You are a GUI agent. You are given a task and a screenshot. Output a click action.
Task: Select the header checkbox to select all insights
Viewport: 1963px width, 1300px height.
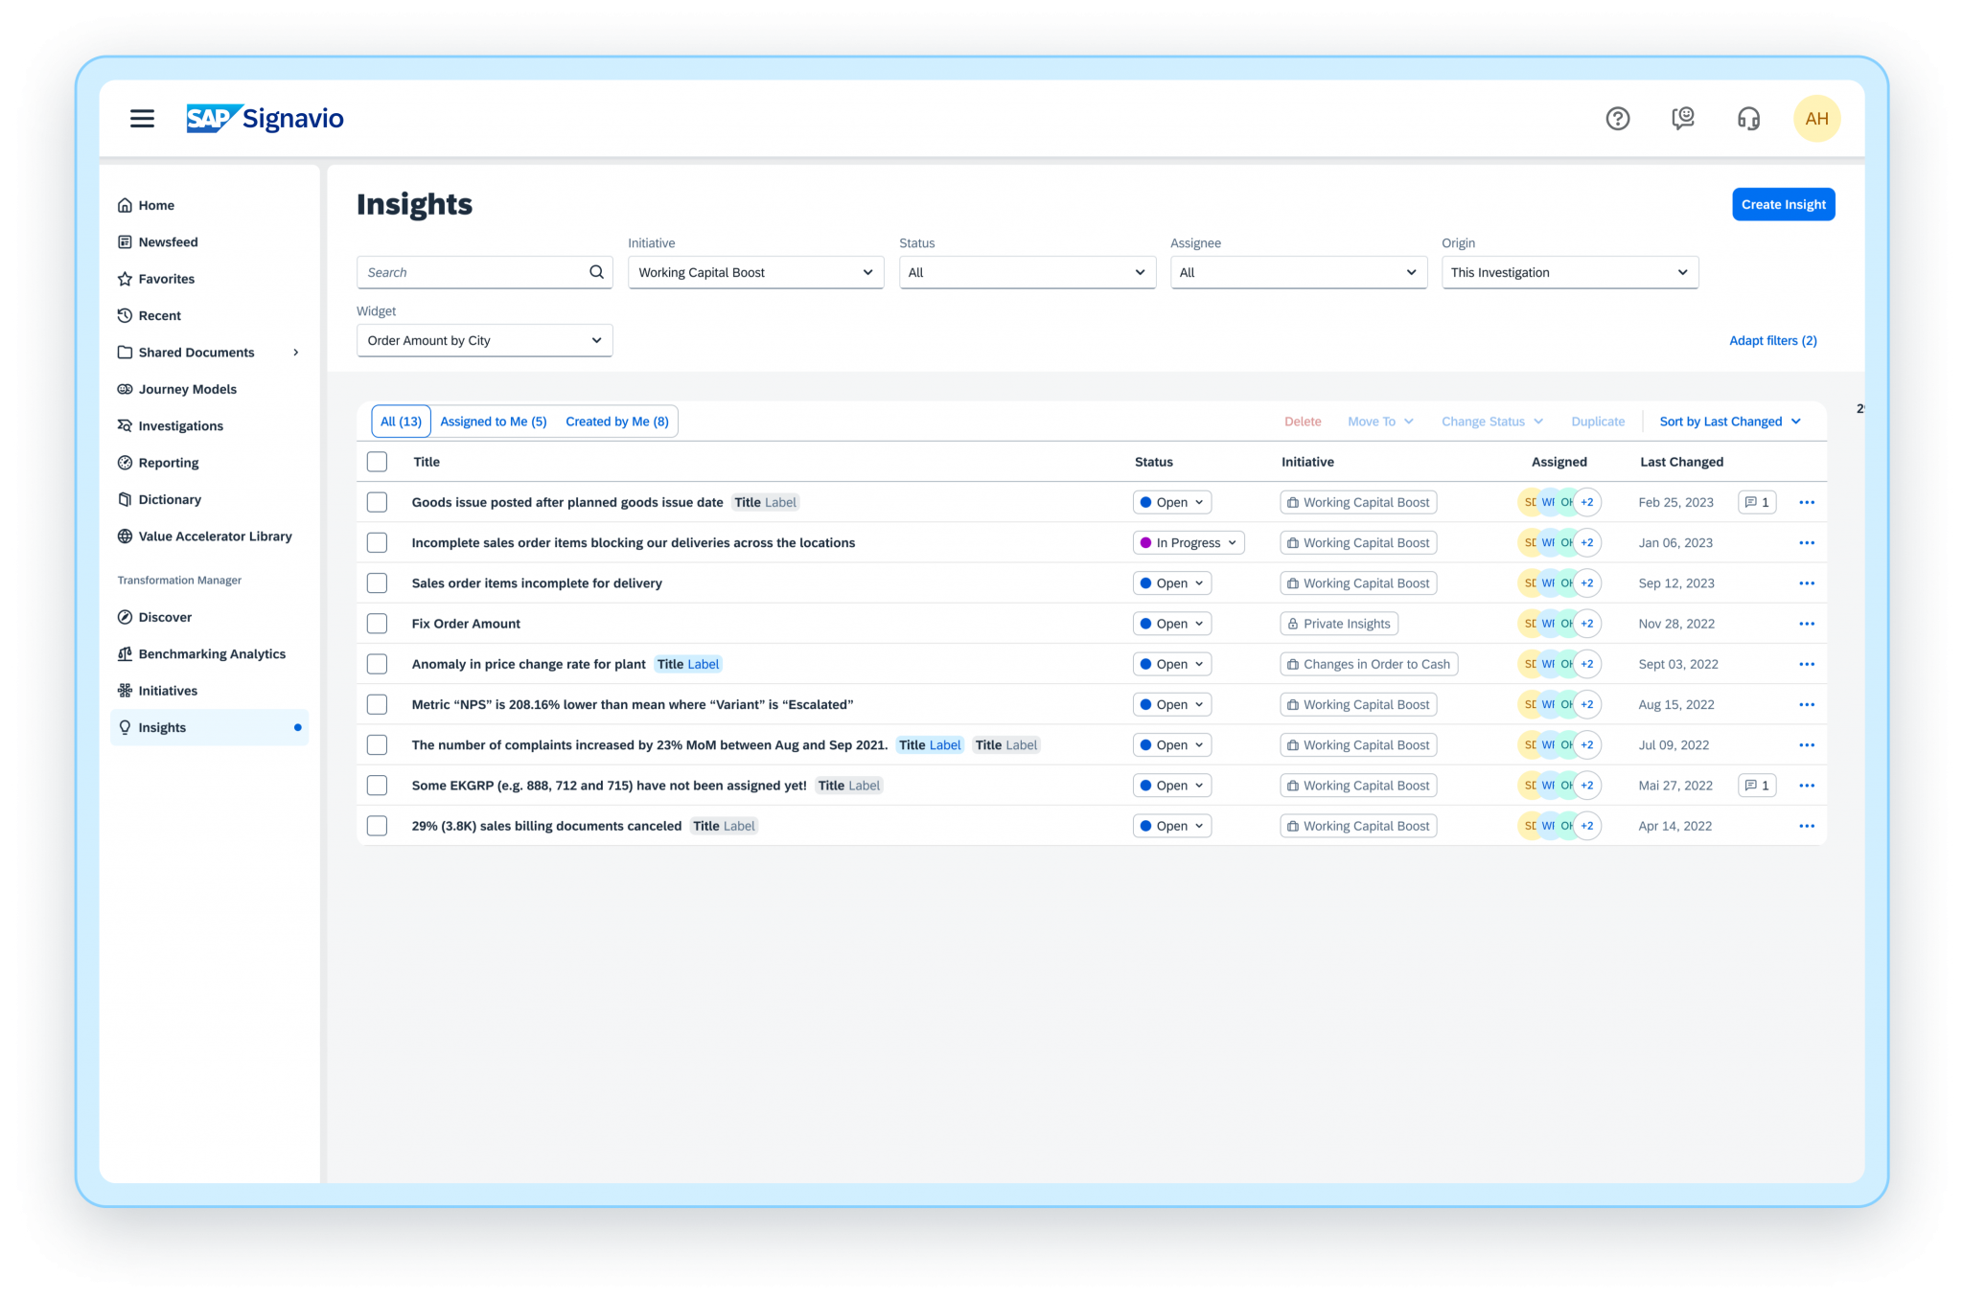(x=377, y=461)
